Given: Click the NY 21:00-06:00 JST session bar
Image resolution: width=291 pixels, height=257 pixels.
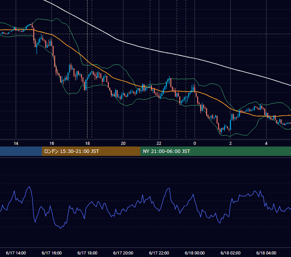Looking at the screenshot, I should click(215, 151).
